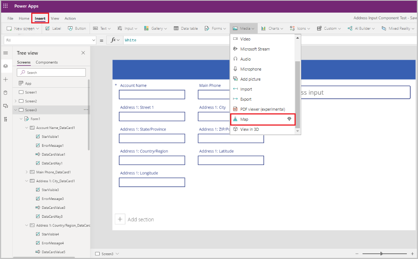Select the Screens tab in Tree view
The width and height of the screenshot is (418, 259).
24,62
